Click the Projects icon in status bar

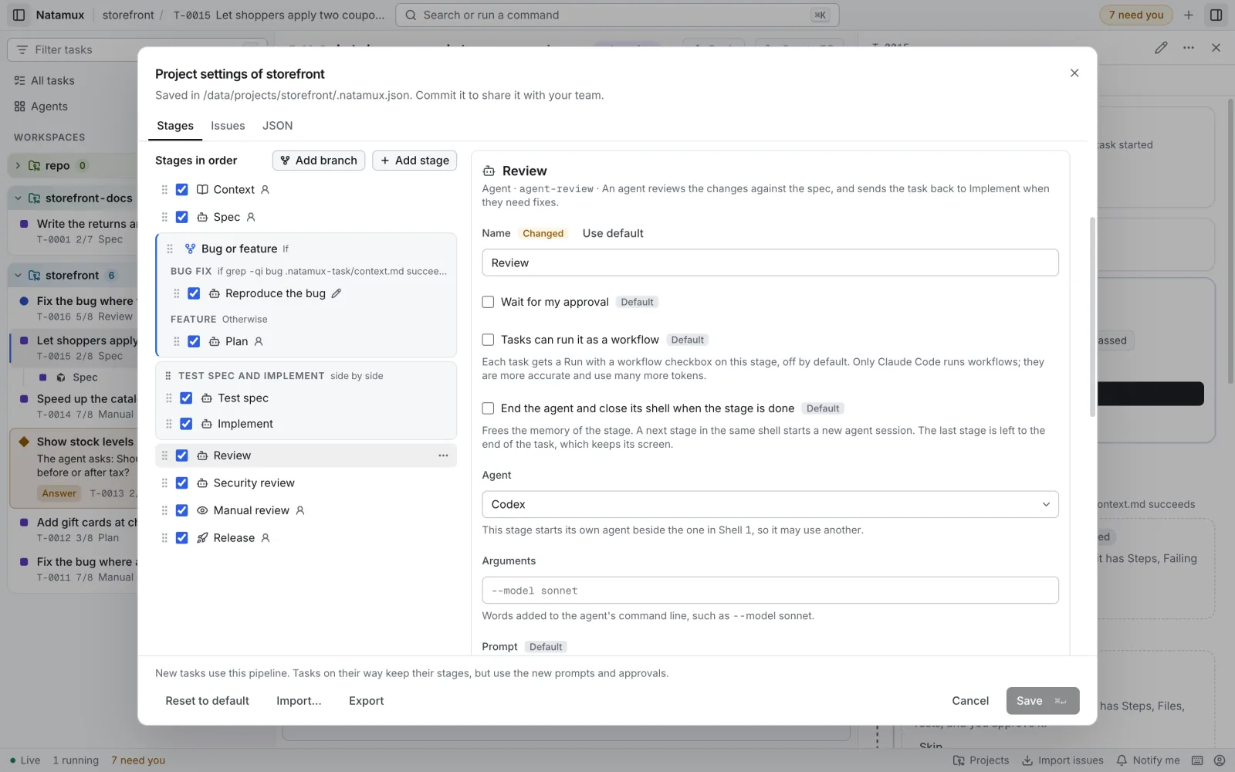[959, 760]
